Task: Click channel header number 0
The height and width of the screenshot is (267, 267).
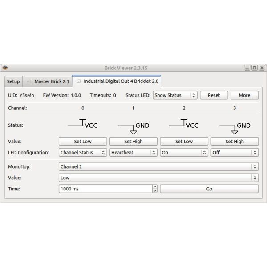Action: pos(83,108)
